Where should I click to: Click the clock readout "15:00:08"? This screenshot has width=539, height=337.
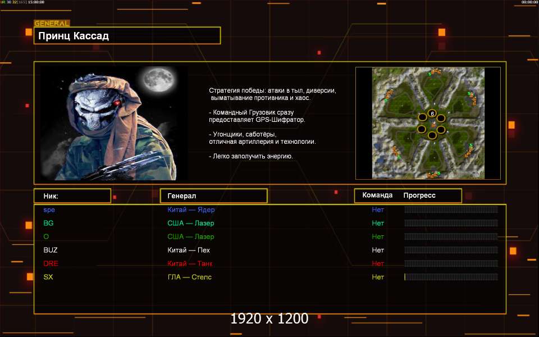36,2
